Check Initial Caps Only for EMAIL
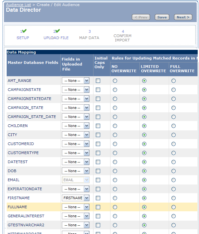 click(98, 180)
